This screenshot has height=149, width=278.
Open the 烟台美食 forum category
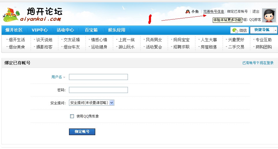click(x=17, y=47)
